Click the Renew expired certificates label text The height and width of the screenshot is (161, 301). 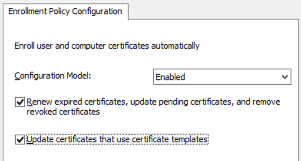[154, 107]
